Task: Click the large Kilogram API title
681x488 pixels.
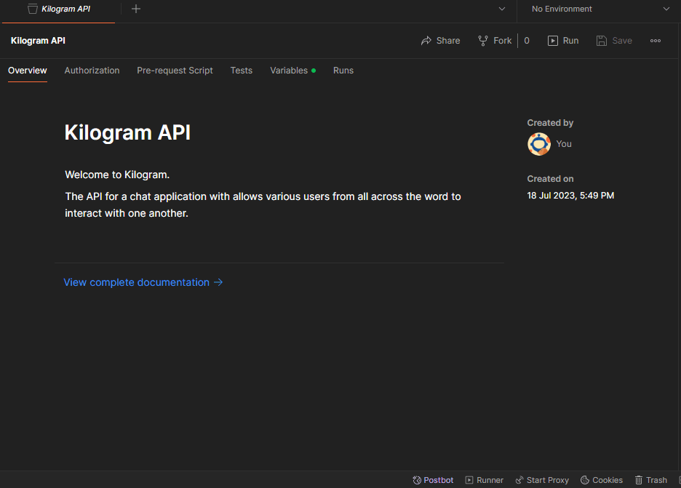Action: click(x=128, y=132)
